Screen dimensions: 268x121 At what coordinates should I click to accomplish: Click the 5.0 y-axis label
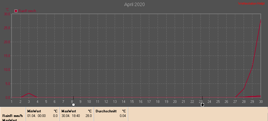click(8, 84)
